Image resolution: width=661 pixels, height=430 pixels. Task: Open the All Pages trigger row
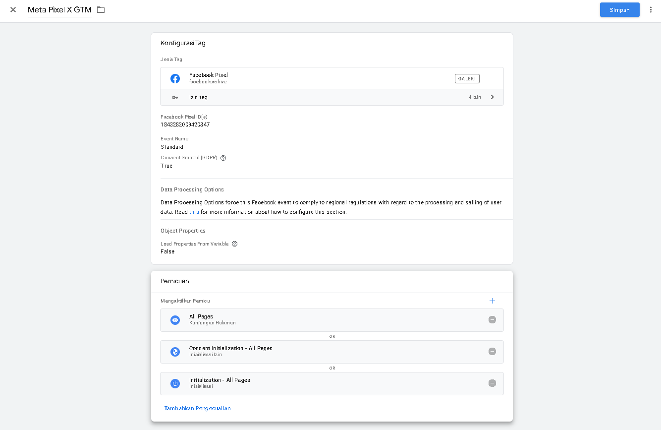tap(332, 320)
